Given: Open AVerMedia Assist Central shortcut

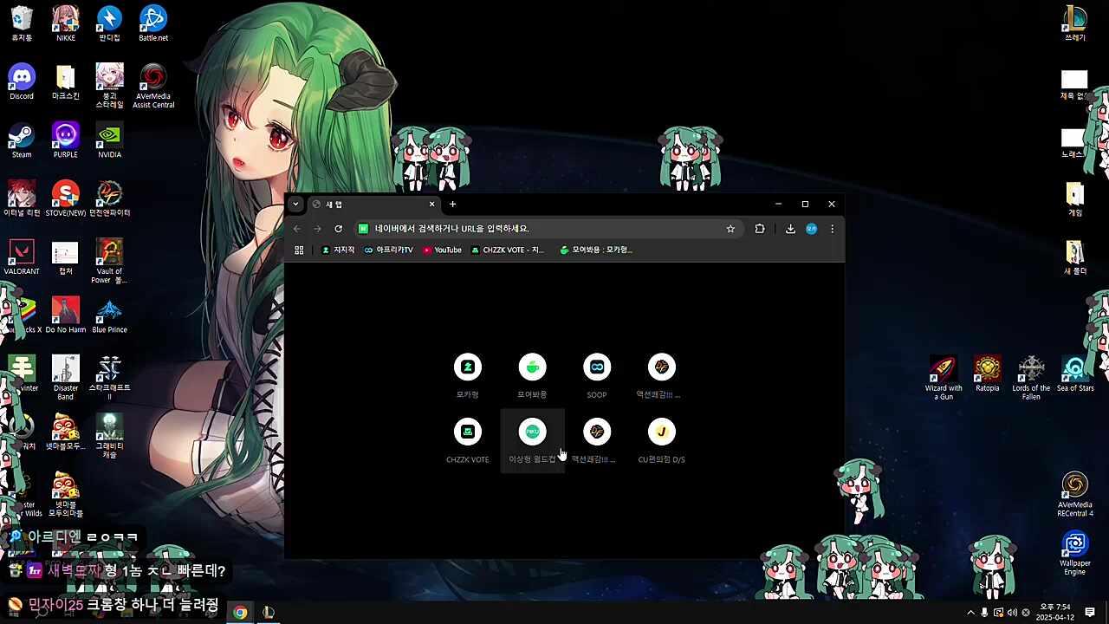Looking at the screenshot, I should [153, 86].
